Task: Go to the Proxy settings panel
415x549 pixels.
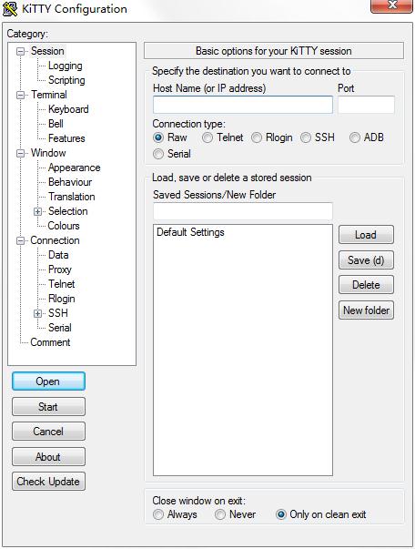Action: pos(60,269)
